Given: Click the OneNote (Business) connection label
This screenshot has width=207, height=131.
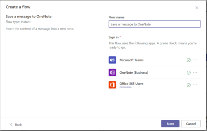Looking at the screenshot, I should click(x=134, y=73).
